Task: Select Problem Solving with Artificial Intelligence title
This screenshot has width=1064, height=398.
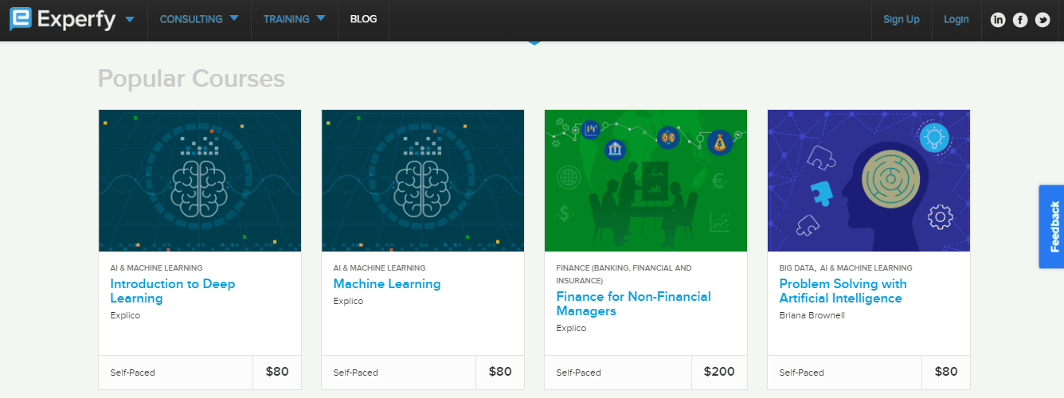Action: click(843, 291)
